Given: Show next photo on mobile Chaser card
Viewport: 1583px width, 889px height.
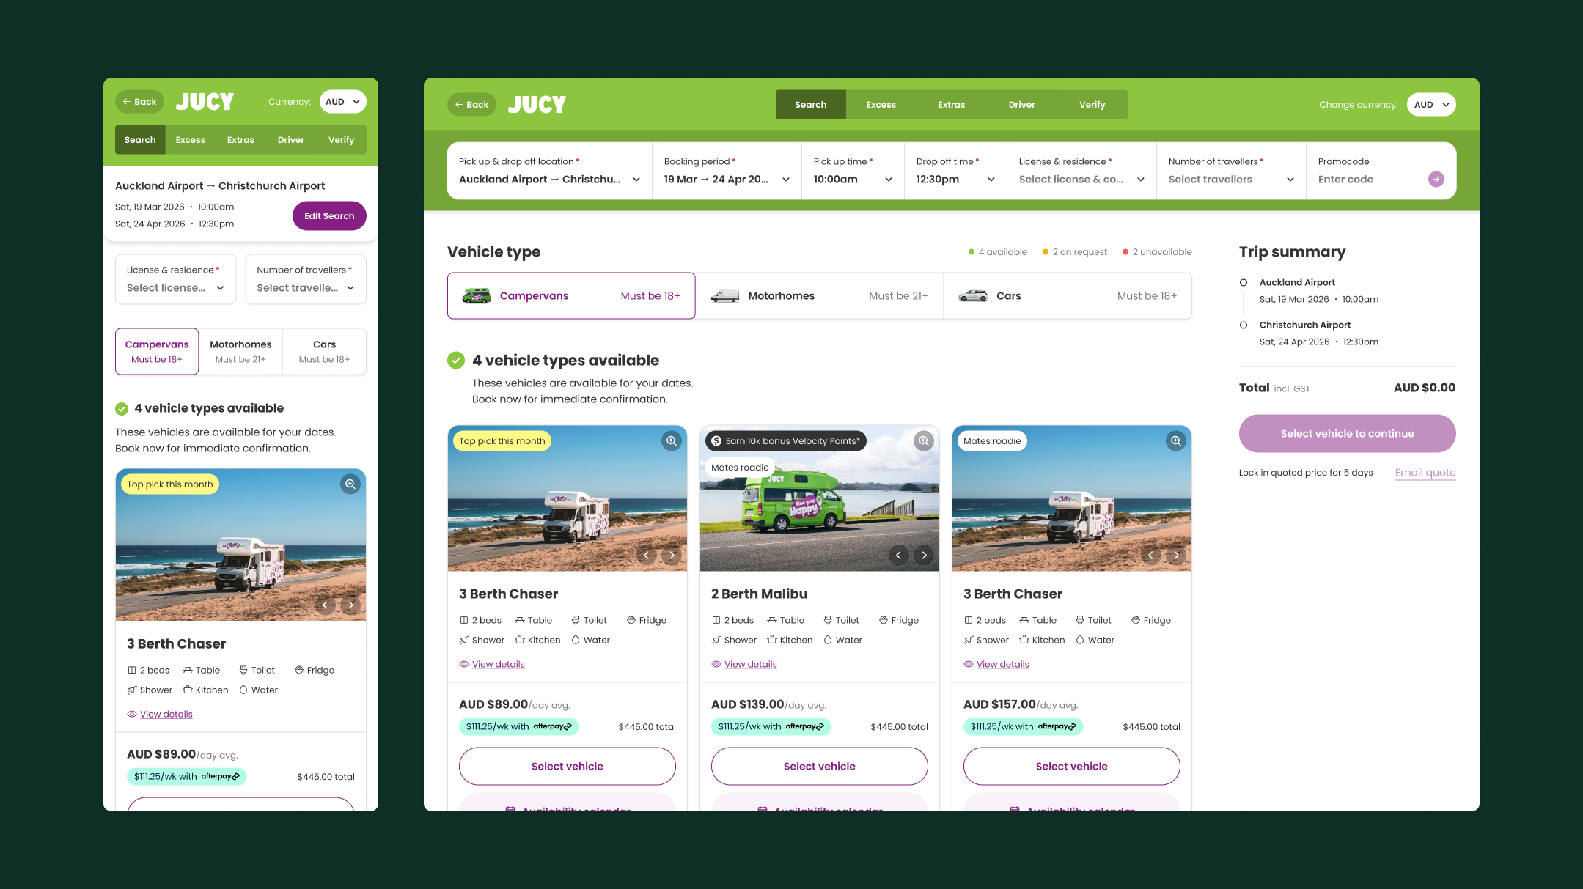Looking at the screenshot, I should click(x=351, y=605).
